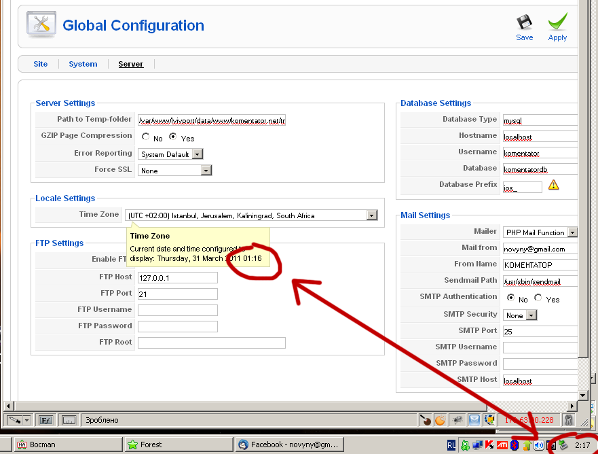Expand the Time Zone dropdown list
The image size is (598, 454).
(371, 215)
